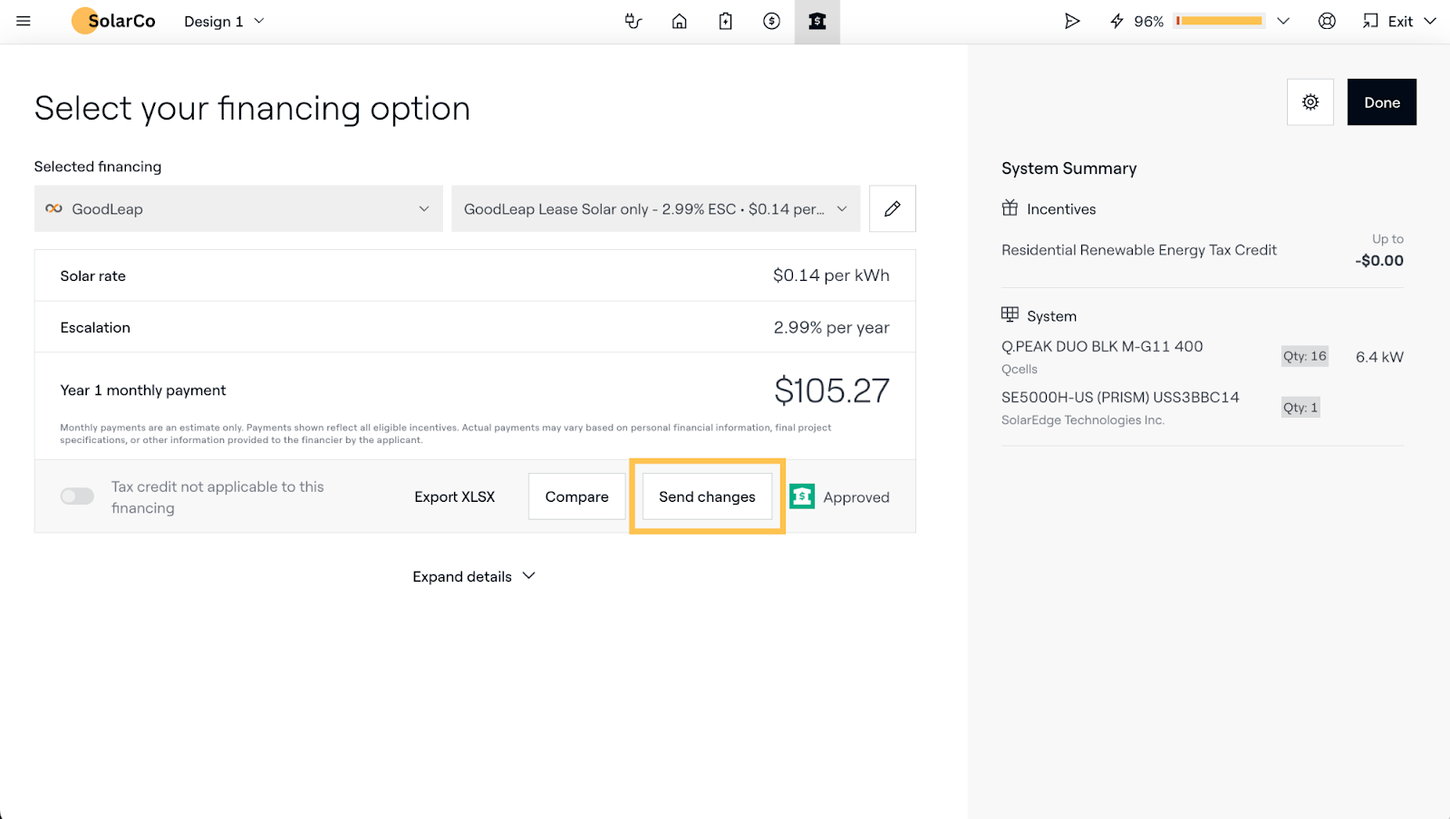The width and height of the screenshot is (1450, 819).
Task: Open the Design 1 dropdown
Action: (x=224, y=21)
